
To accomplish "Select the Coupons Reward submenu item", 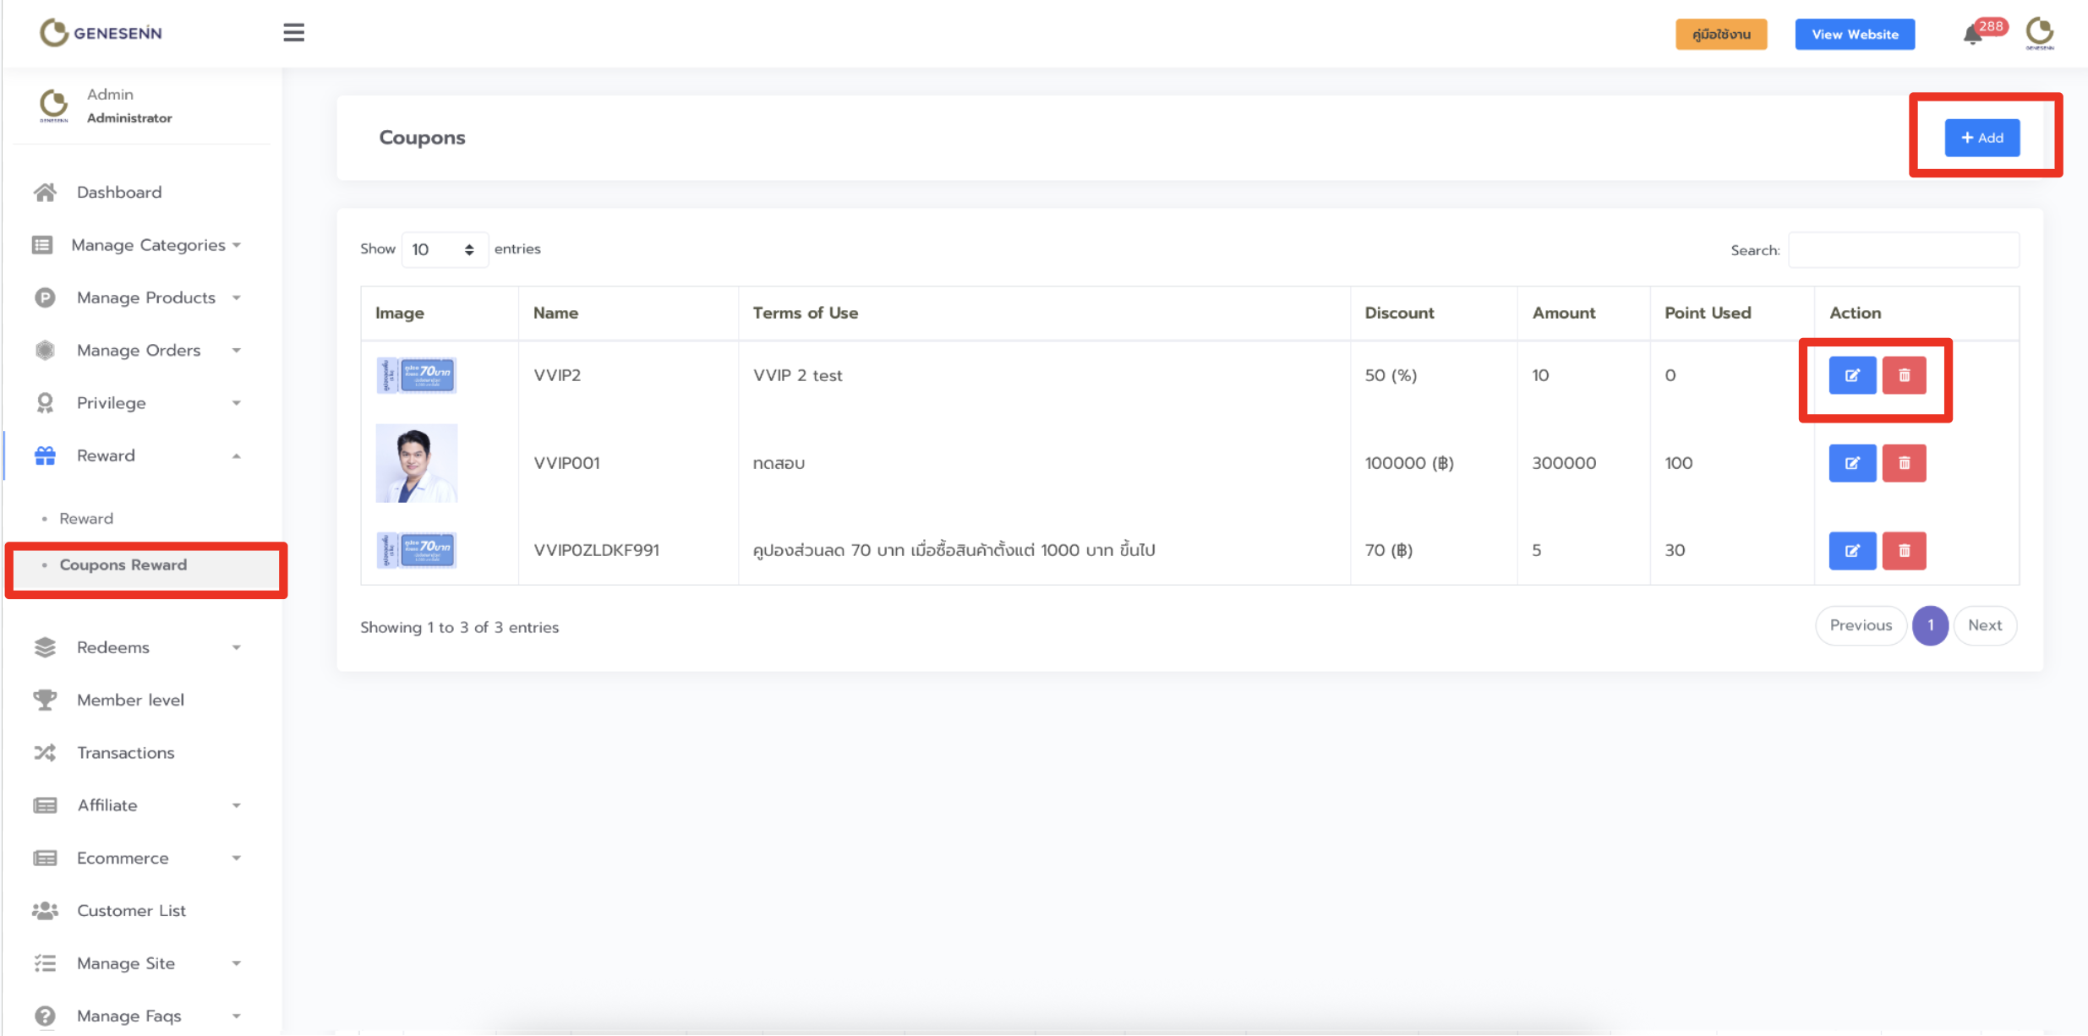I will click(123, 565).
